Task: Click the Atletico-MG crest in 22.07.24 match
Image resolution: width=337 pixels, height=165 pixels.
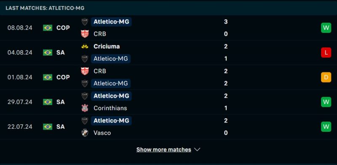Action: (85, 120)
